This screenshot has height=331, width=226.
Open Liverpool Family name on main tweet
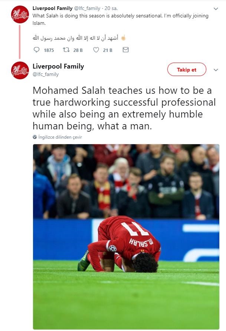tap(58, 66)
